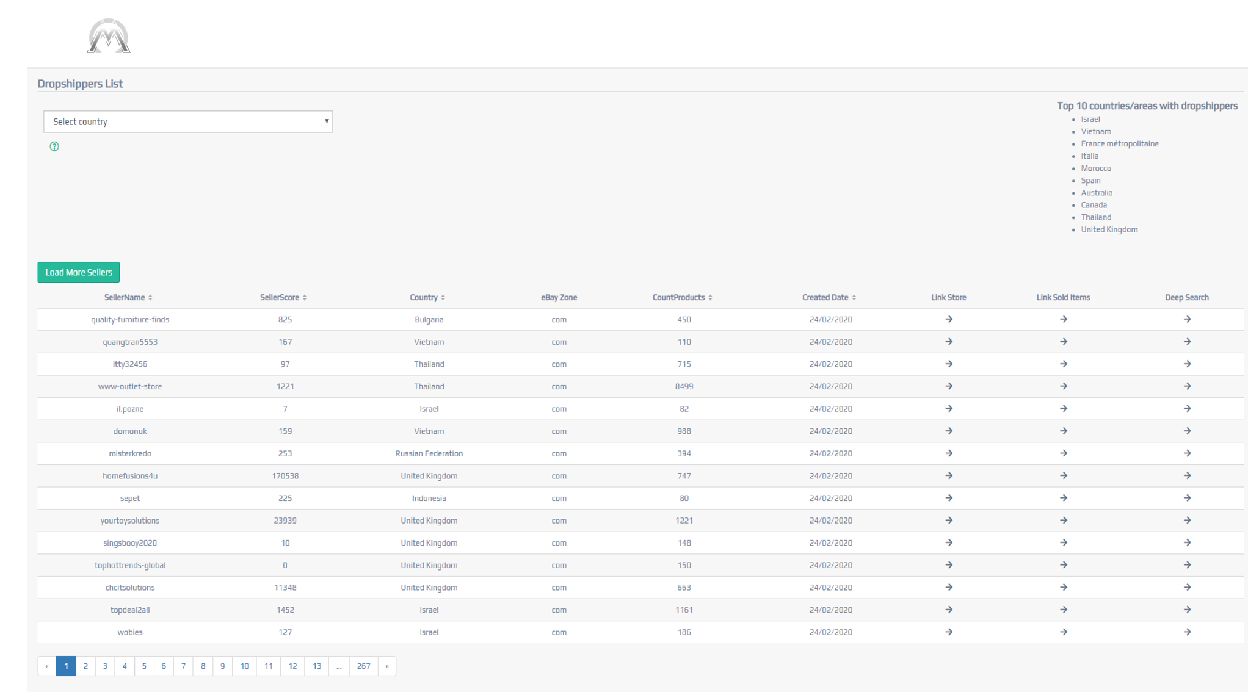The width and height of the screenshot is (1248, 692).
Task: Open the Select country dropdown
Action: pos(188,121)
